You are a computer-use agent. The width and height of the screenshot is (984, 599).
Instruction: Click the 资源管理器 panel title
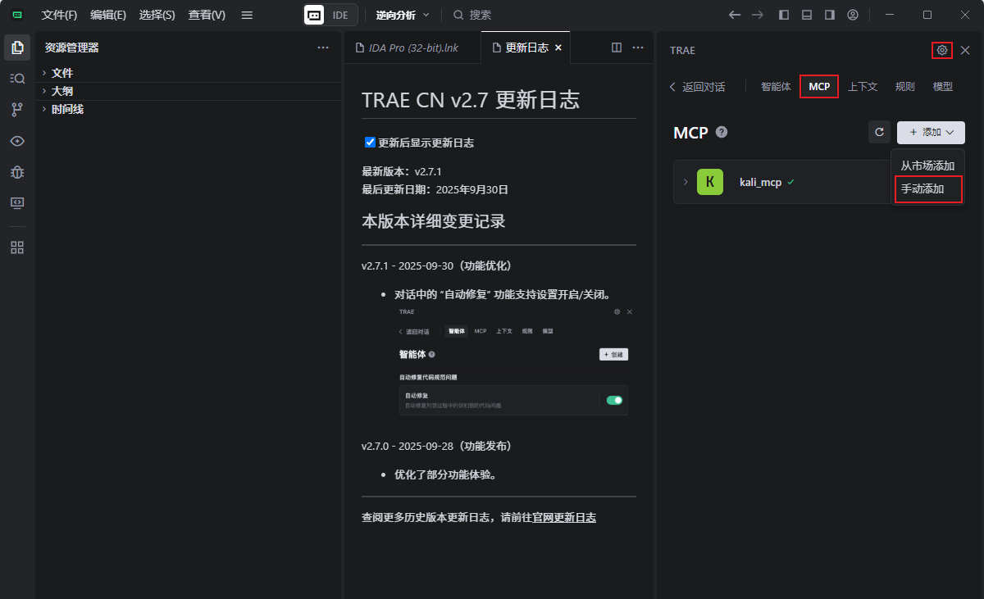pyautogui.click(x=72, y=48)
